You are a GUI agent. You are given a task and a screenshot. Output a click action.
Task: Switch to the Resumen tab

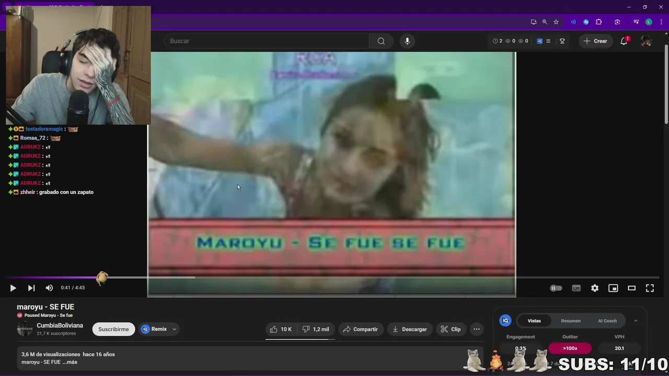[571, 321]
